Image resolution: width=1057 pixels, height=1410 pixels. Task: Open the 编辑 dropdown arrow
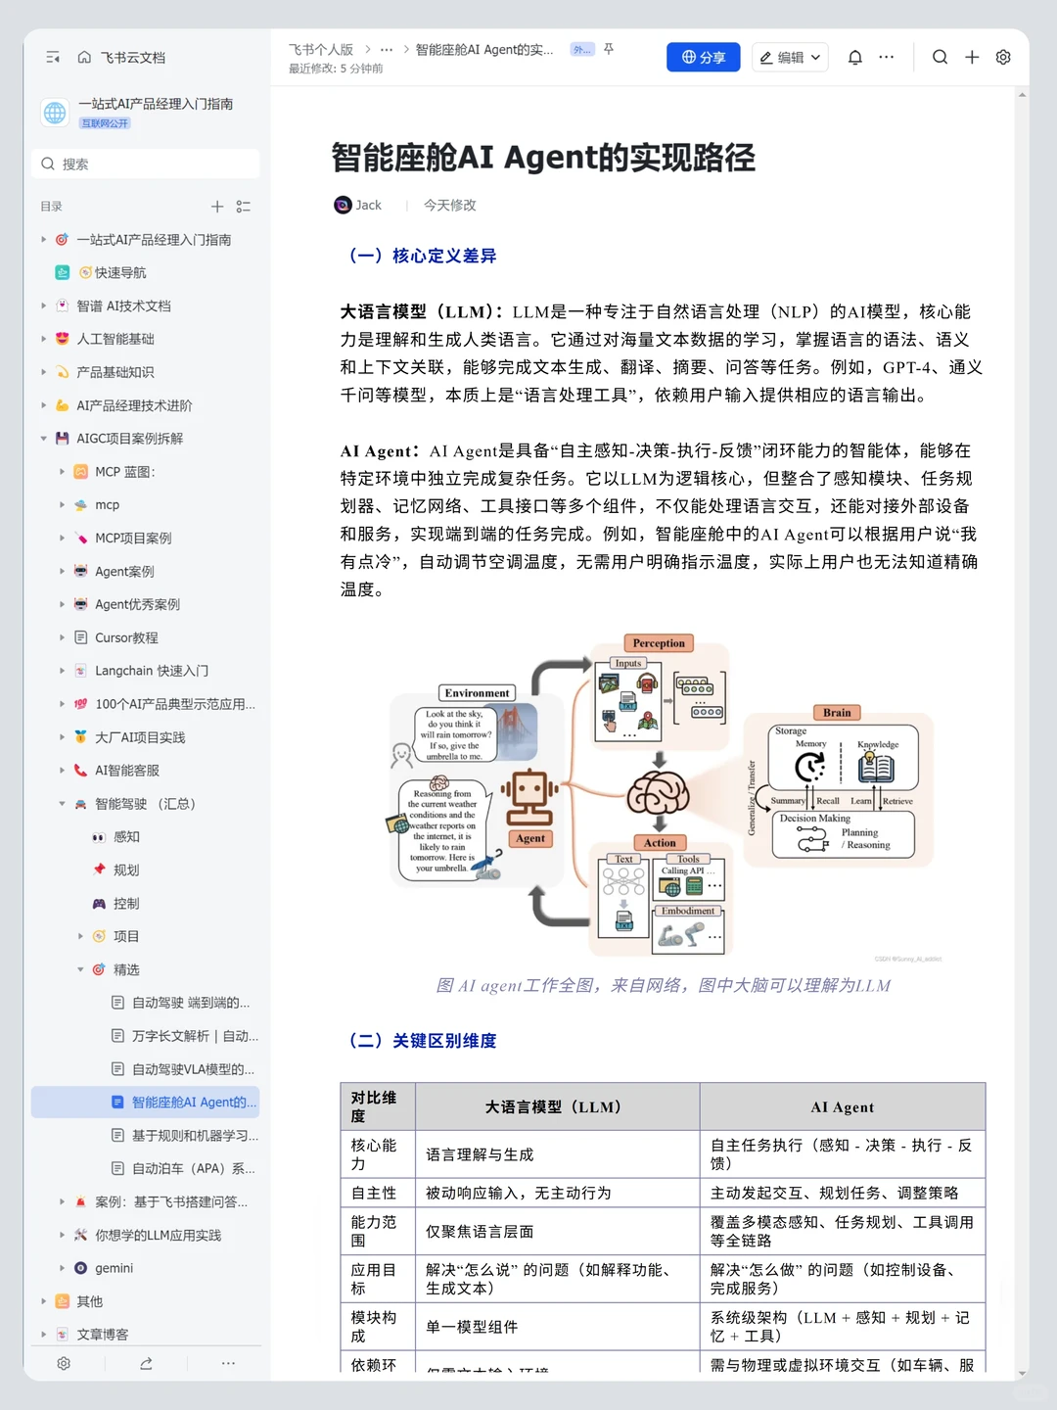(818, 58)
